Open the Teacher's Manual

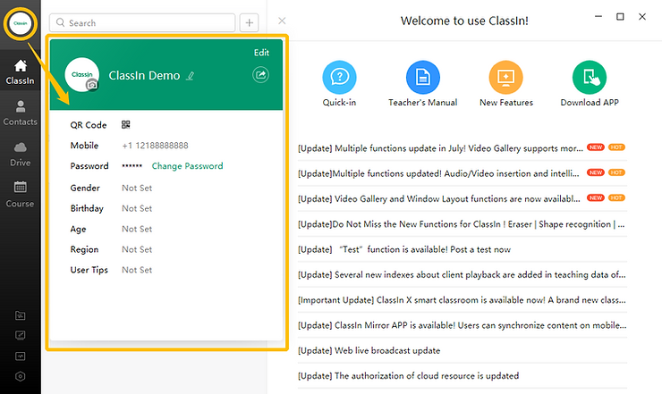pos(422,80)
